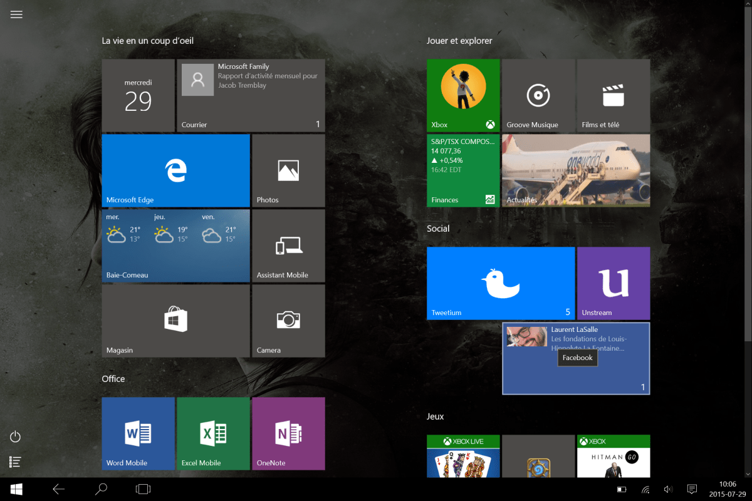Click the power button icon
752x501 pixels.
(16, 436)
